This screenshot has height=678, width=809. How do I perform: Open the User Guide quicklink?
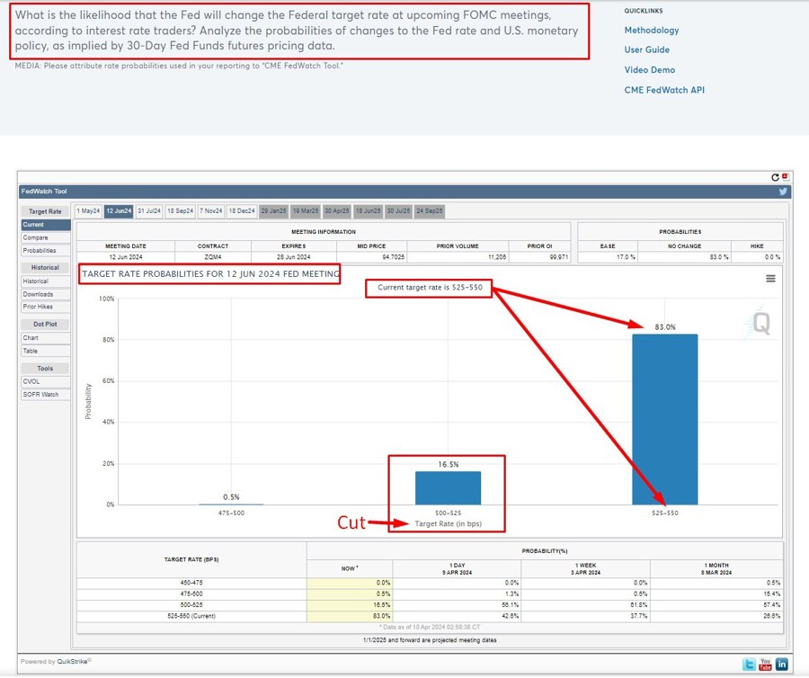point(646,50)
